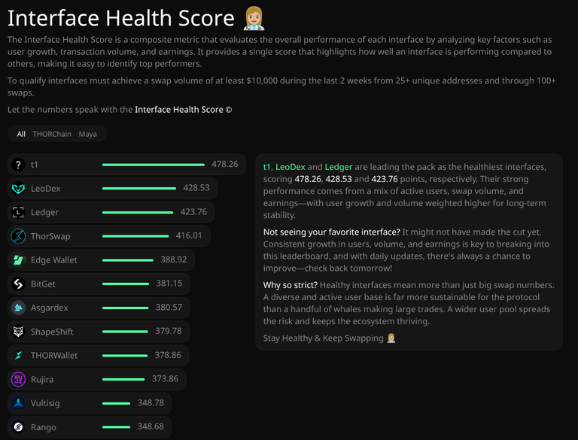
Task: Click the t1 question mark icon
Action: [x=18, y=165]
